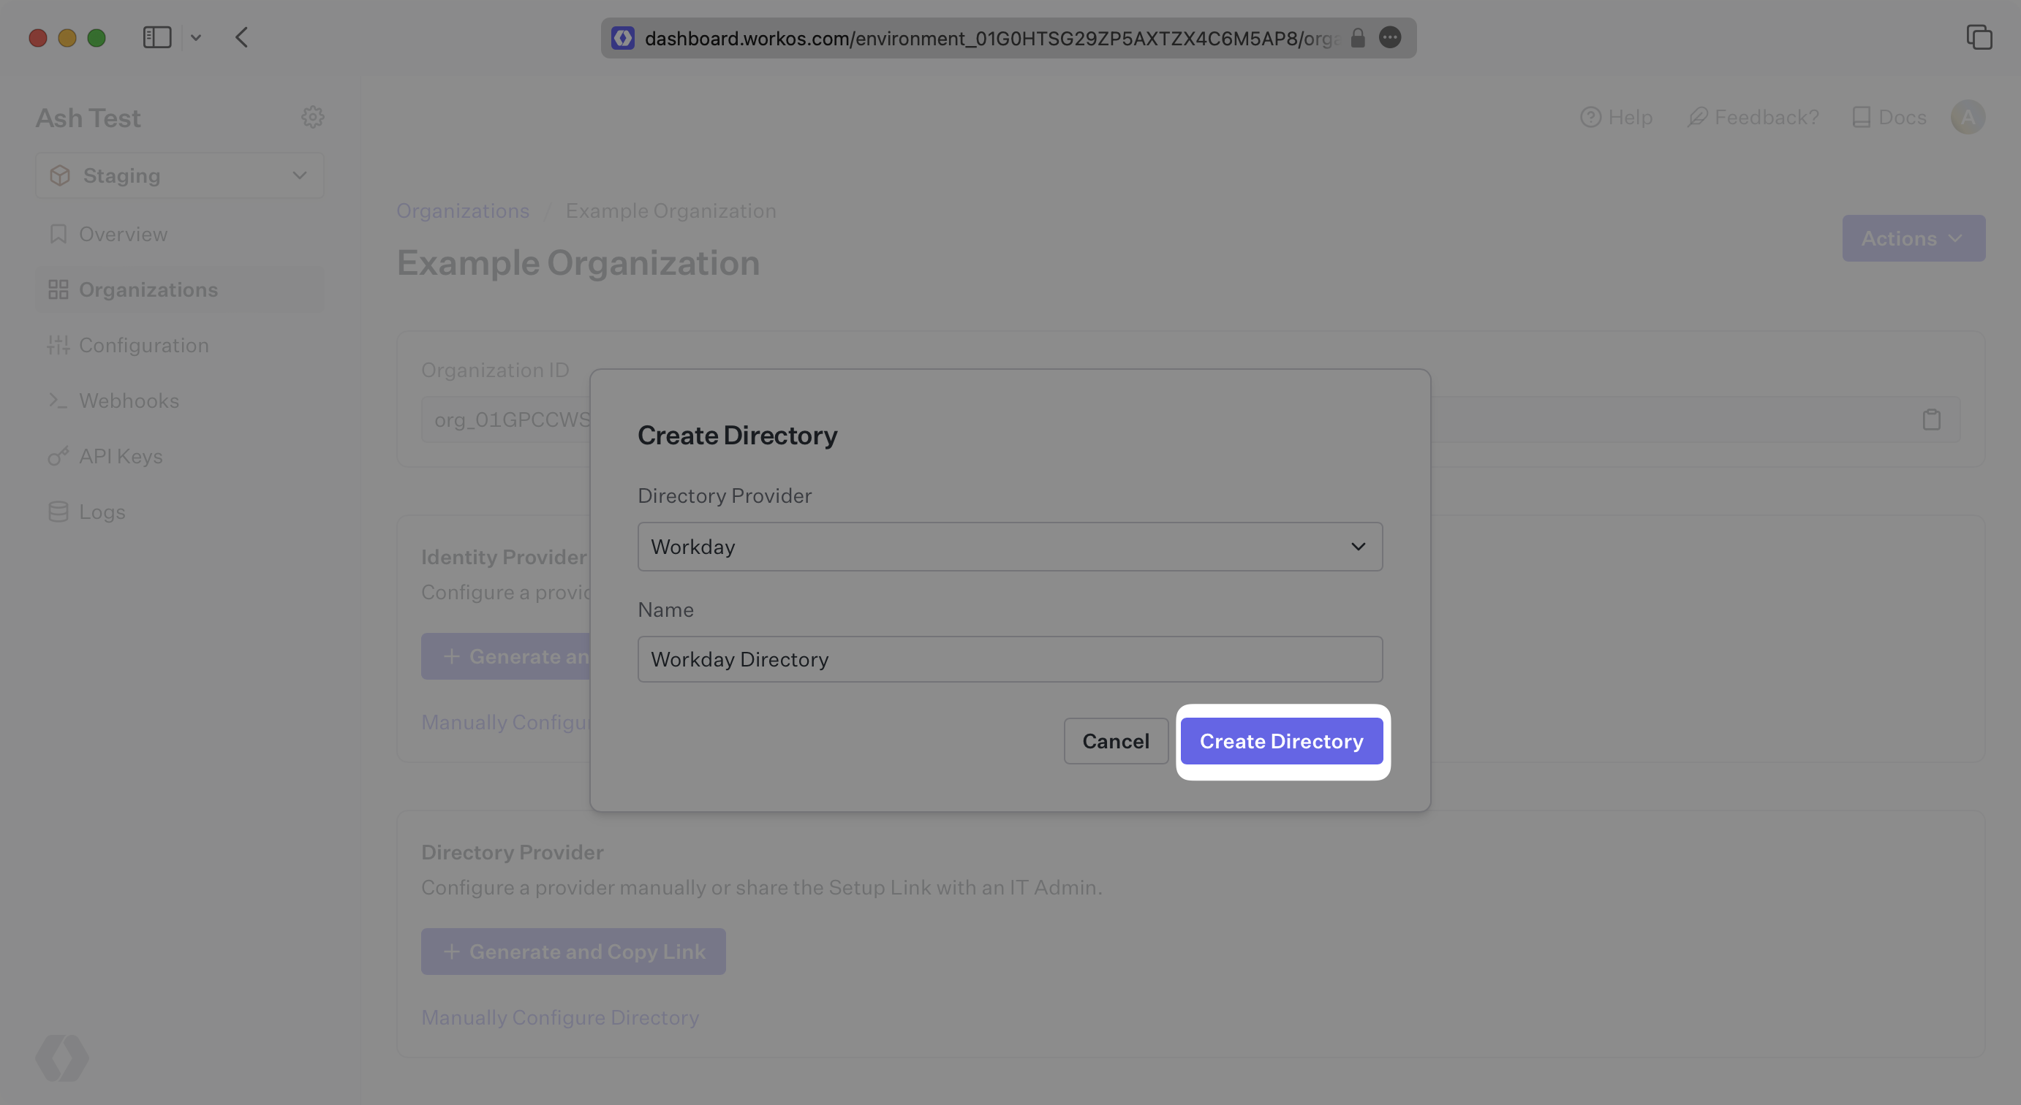Screen dimensions: 2021x1105
Task: Click the user avatar in top right
Action: pos(1967,117)
